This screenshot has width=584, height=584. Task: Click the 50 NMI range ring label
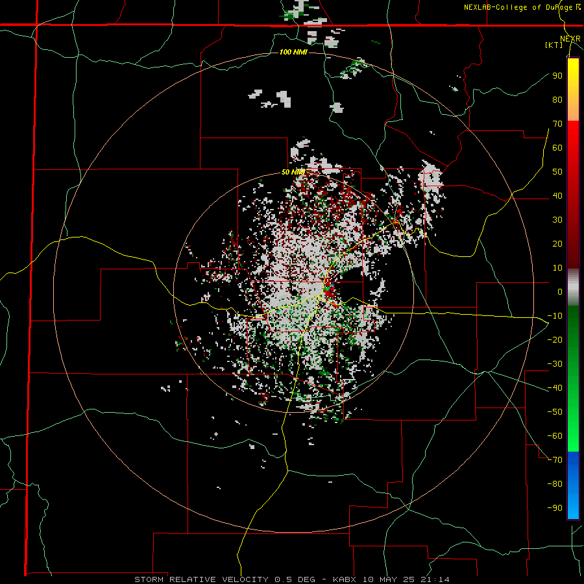[x=293, y=172]
